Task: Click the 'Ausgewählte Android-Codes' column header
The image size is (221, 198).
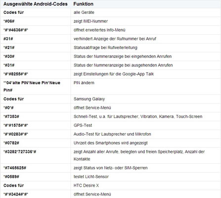Action: [x=36, y=4]
